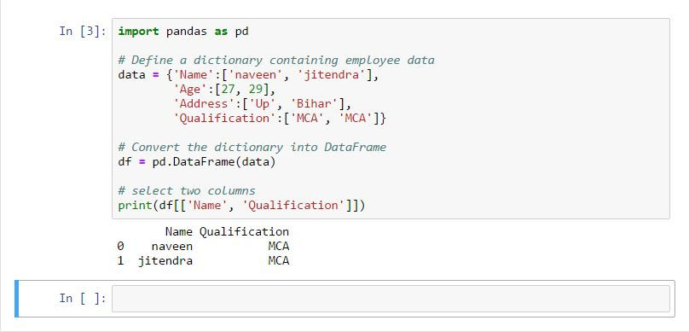This screenshot has height=332, width=689.
Task: Click the output row '0 naveen MCA'
Action: [x=204, y=247]
